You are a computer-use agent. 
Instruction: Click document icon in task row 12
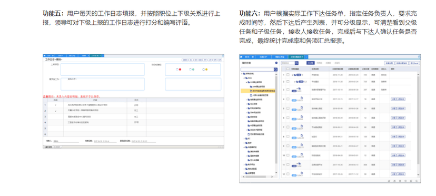pos(302,173)
